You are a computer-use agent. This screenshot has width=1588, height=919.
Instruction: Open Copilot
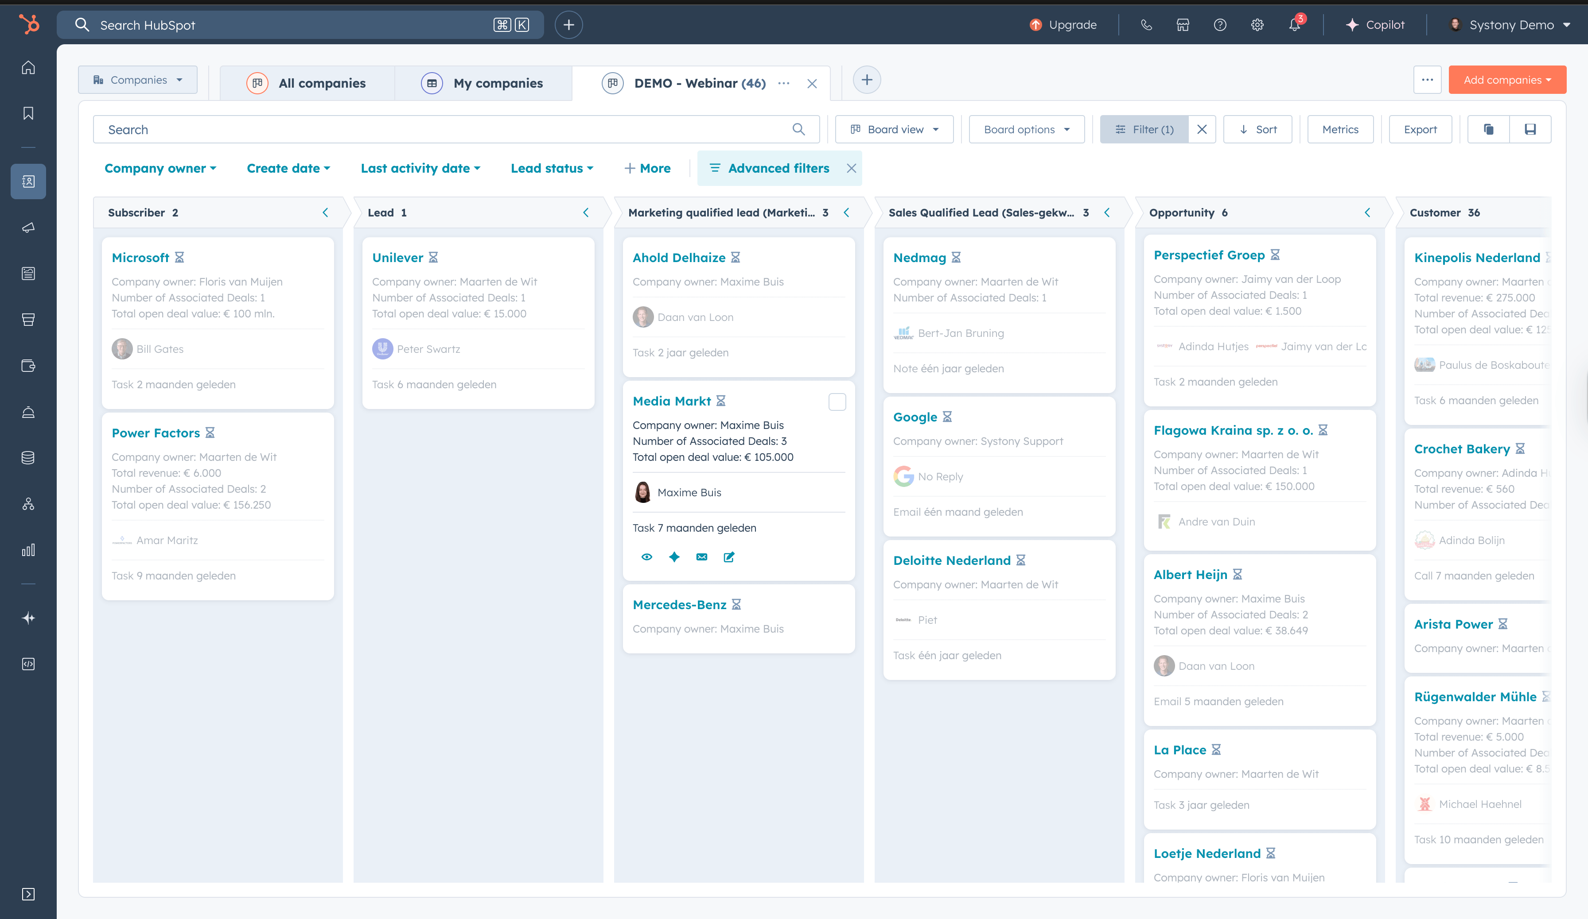(1375, 24)
